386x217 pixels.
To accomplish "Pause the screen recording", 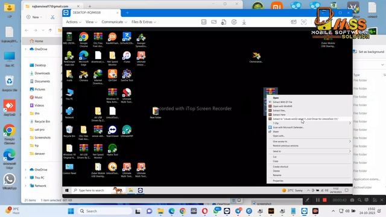I will 318,200.
